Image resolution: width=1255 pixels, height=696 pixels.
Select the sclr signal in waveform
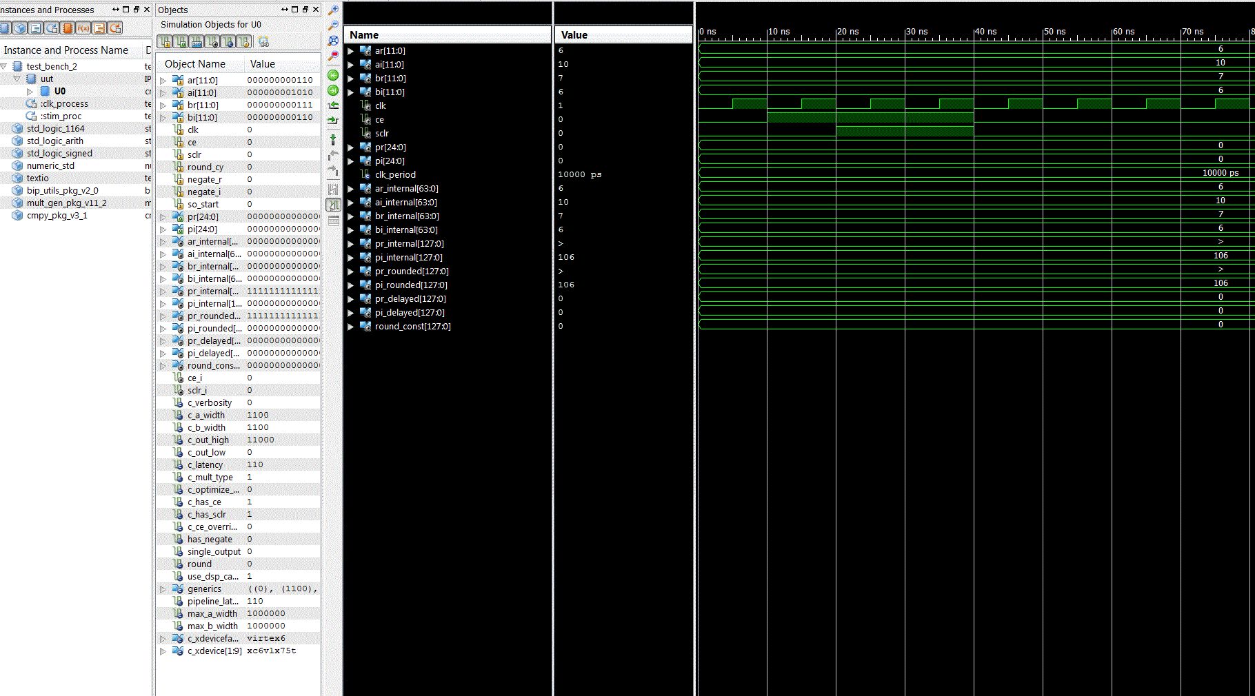pyautogui.click(x=382, y=134)
